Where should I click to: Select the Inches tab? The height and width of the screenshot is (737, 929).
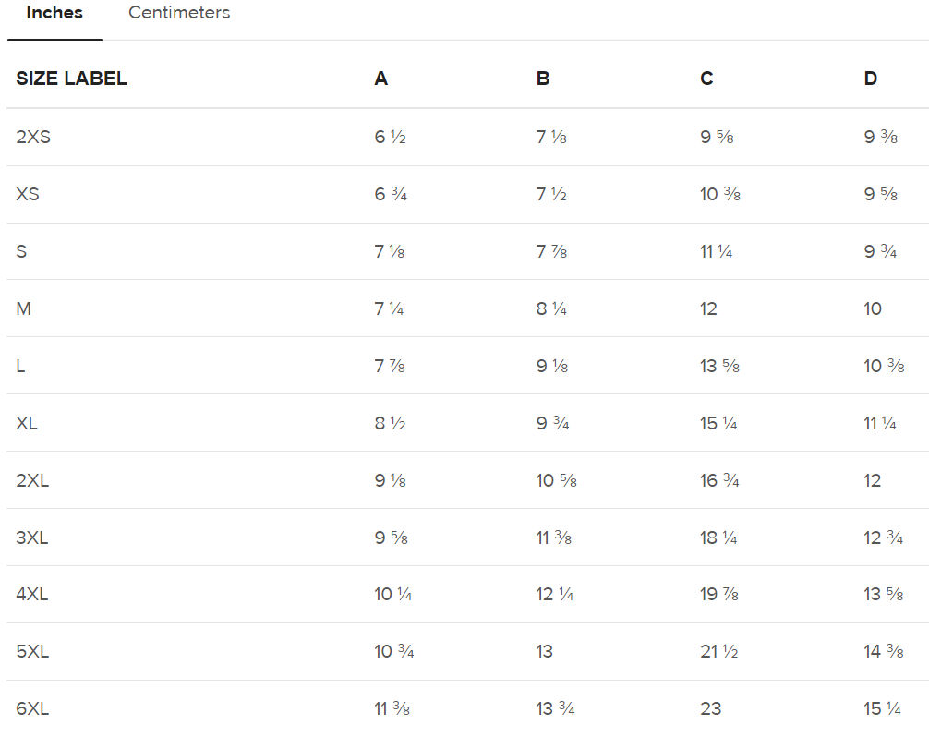coord(54,13)
